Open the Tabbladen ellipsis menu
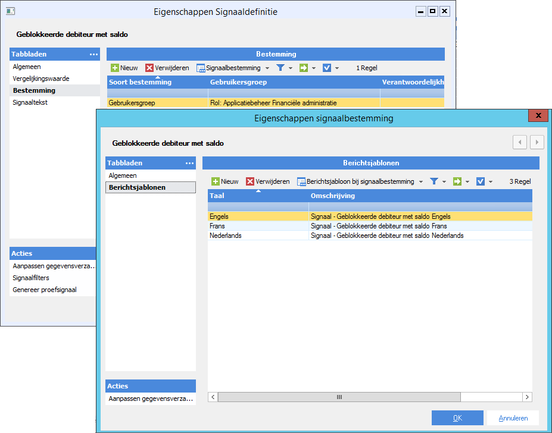Image resolution: width=552 pixels, height=433 pixels. (x=189, y=162)
